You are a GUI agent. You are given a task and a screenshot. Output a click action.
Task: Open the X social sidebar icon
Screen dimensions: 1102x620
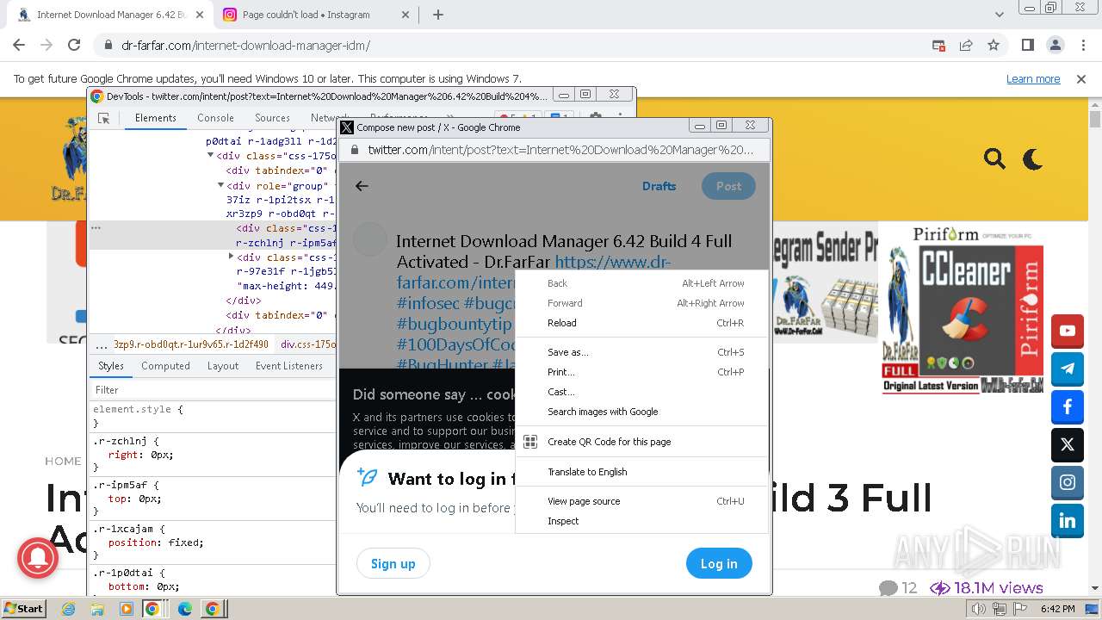1068,445
